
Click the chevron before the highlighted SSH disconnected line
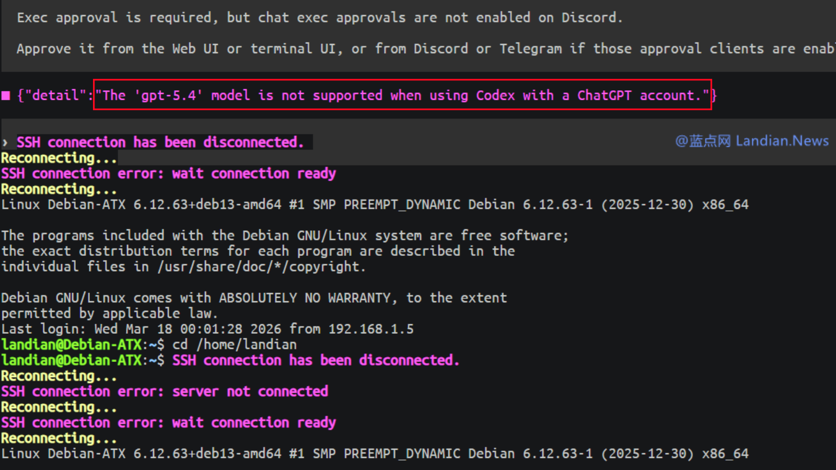pos(5,143)
